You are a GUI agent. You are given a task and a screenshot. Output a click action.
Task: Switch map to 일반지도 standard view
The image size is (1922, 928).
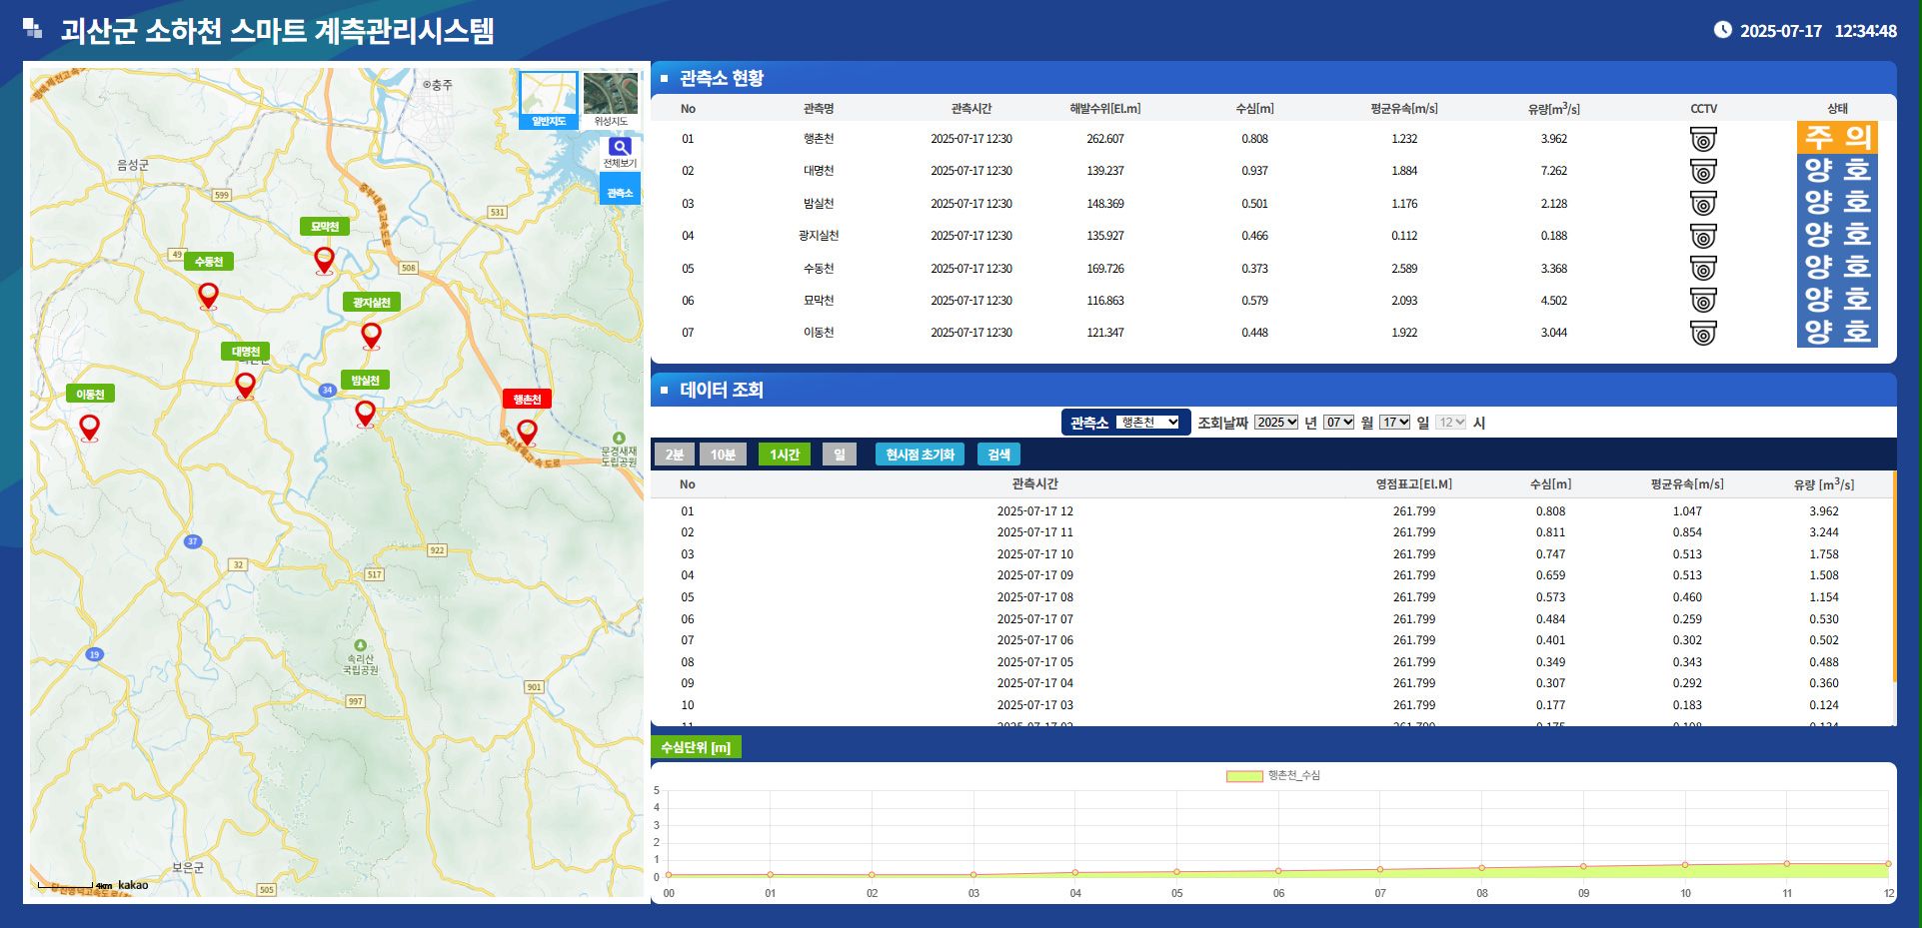point(548,100)
